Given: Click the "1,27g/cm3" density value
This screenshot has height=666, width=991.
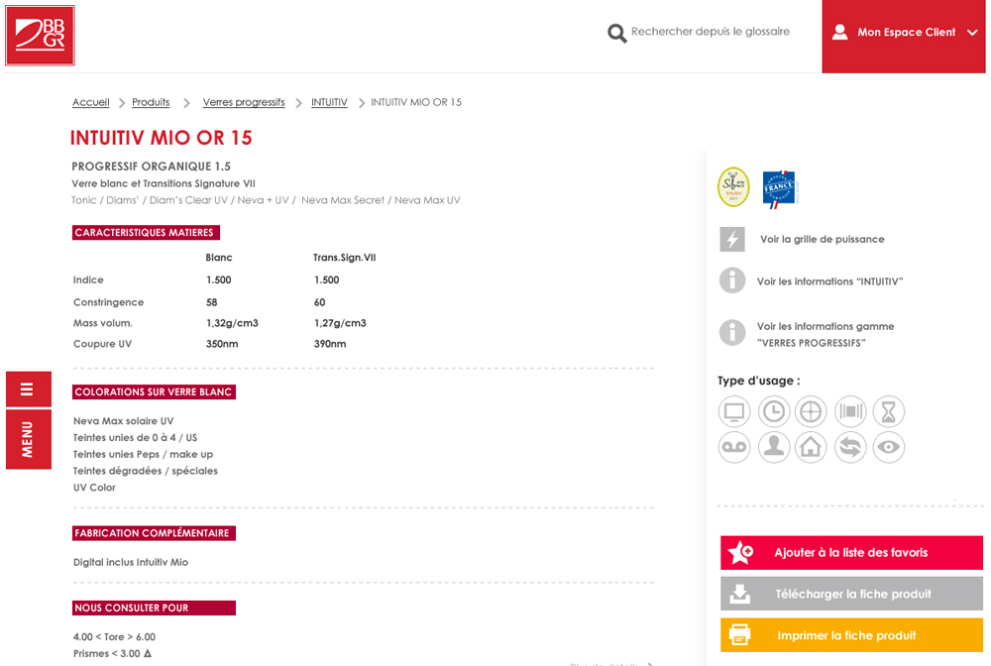Looking at the screenshot, I should coord(340,323).
